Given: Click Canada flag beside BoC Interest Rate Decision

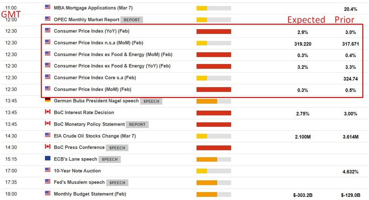Looking at the screenshot, I should [48, 111].
